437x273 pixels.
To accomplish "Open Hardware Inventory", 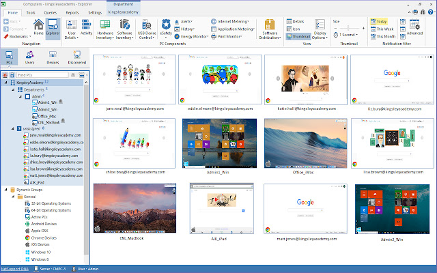I will pyautogui.click(x=105, y=29).
